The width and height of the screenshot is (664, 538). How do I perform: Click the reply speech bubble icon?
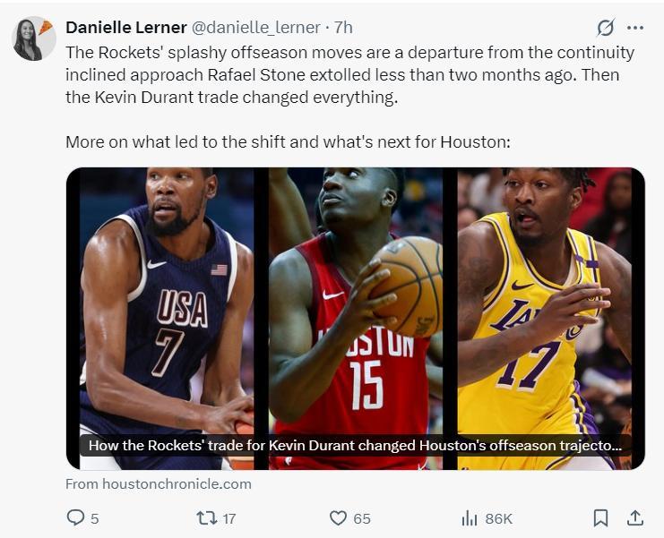75,517
